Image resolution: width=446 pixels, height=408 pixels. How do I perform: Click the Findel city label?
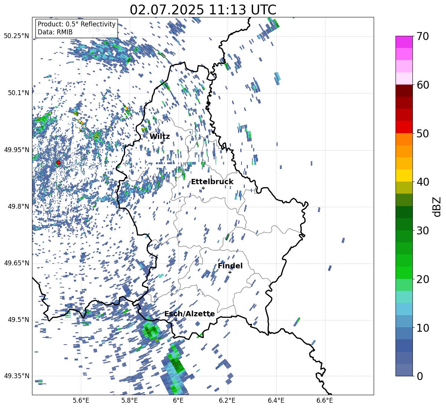230,266
